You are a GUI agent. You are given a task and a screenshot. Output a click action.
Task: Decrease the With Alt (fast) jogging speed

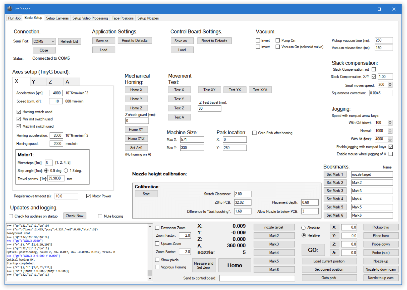click(390, 140)
